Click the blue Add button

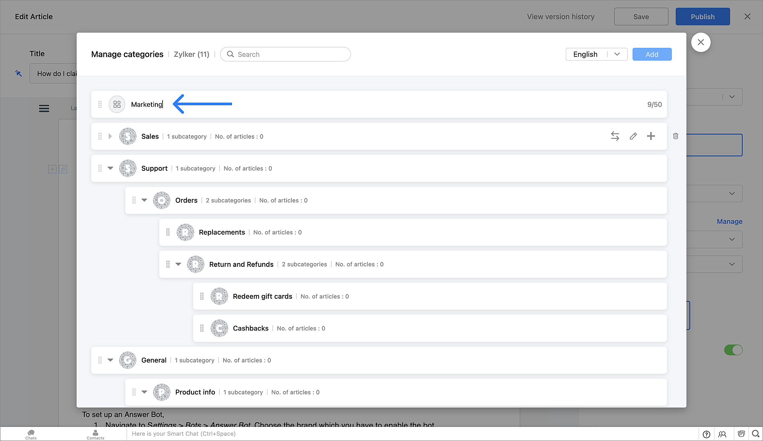point(652,54)
